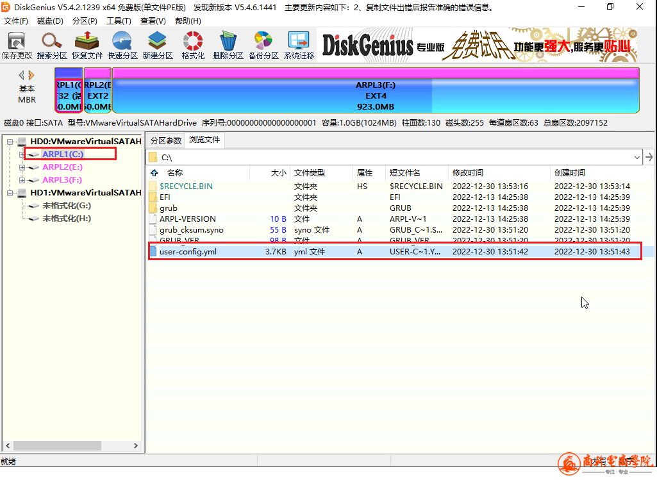This screenshot has height=480, width=657.
Task: Click the user-config.yml file icon
Action: click(x=153, y=252)
